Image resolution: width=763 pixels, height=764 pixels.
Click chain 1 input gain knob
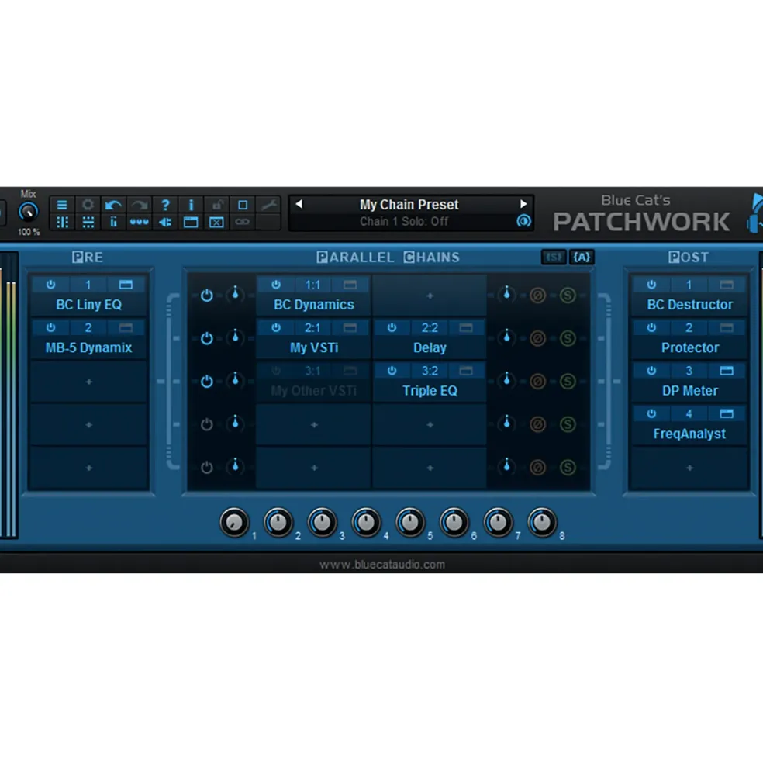click(x=235, y=294)
